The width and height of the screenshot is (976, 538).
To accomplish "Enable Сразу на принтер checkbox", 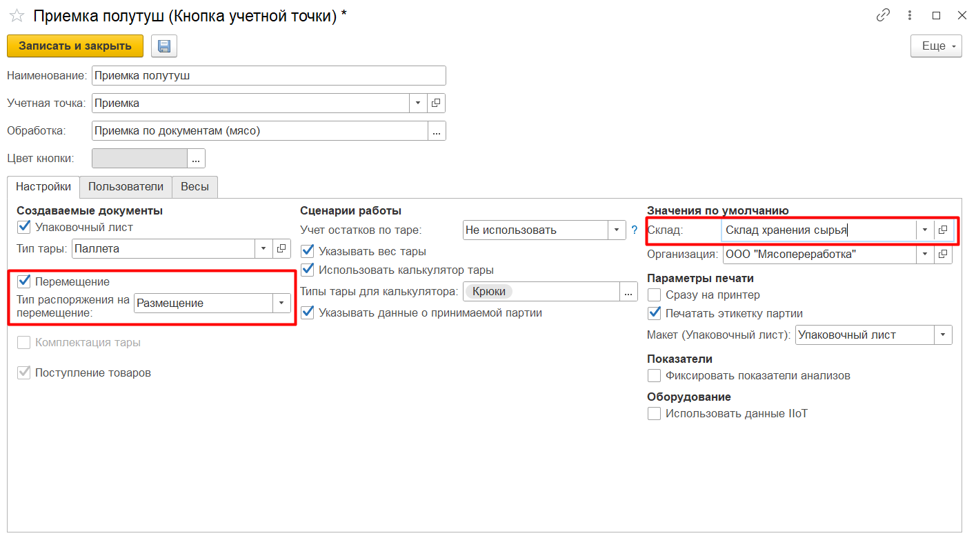I will (x=655, y=295).
